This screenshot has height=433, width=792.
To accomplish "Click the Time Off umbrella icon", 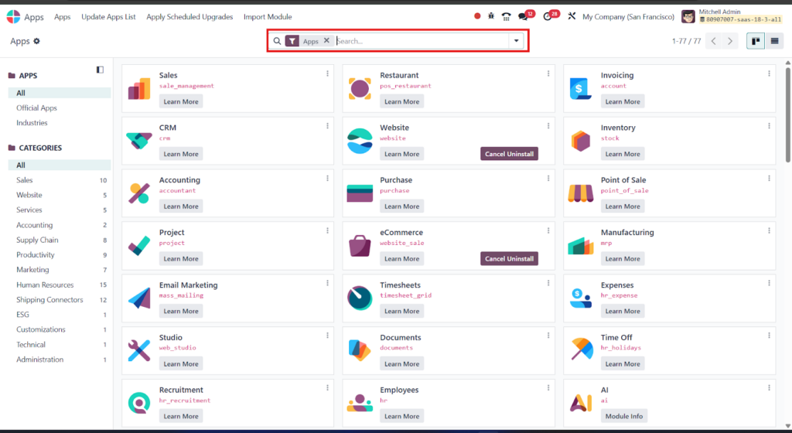I will click(582, 349).
